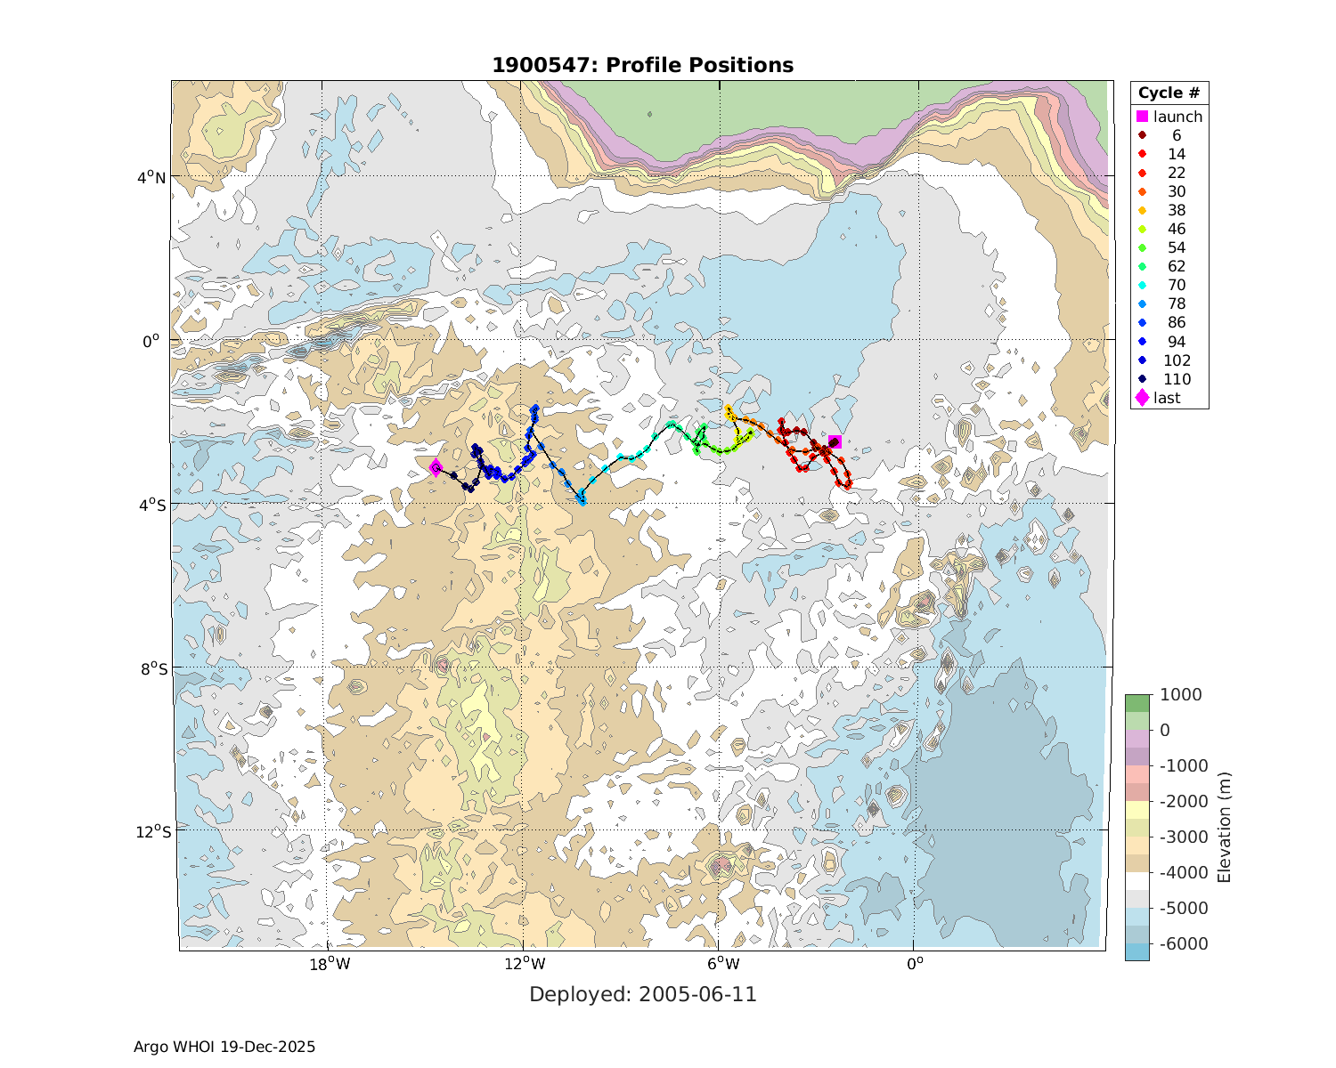Screen dimensions: 1336x1068
Task: Click the 18°W longitude tick label
Action: pyautogui.click(x=329, y=963)
